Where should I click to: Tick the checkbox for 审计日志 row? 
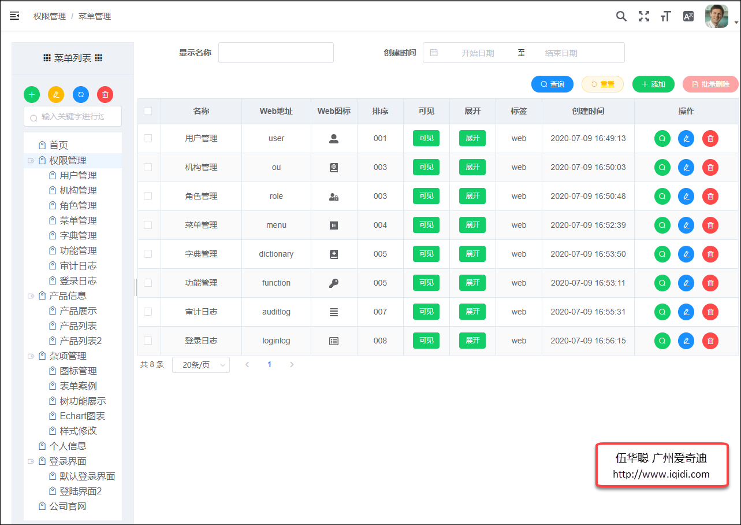[x=148, y=312]
